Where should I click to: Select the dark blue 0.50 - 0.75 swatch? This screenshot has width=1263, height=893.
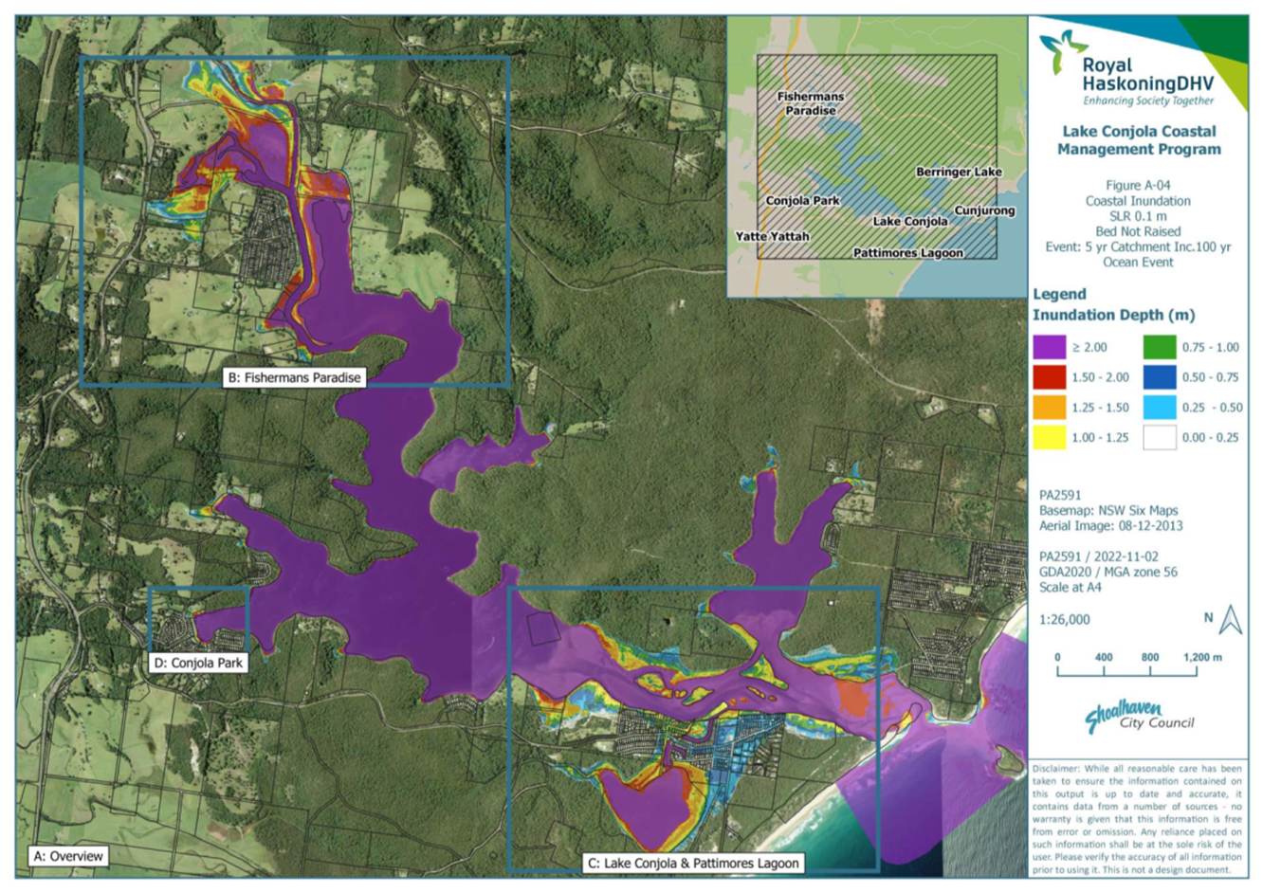1159,377
